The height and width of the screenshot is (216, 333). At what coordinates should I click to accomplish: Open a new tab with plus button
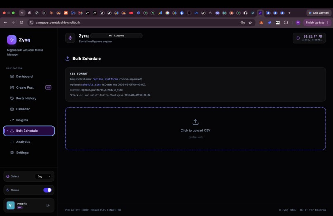289,13
